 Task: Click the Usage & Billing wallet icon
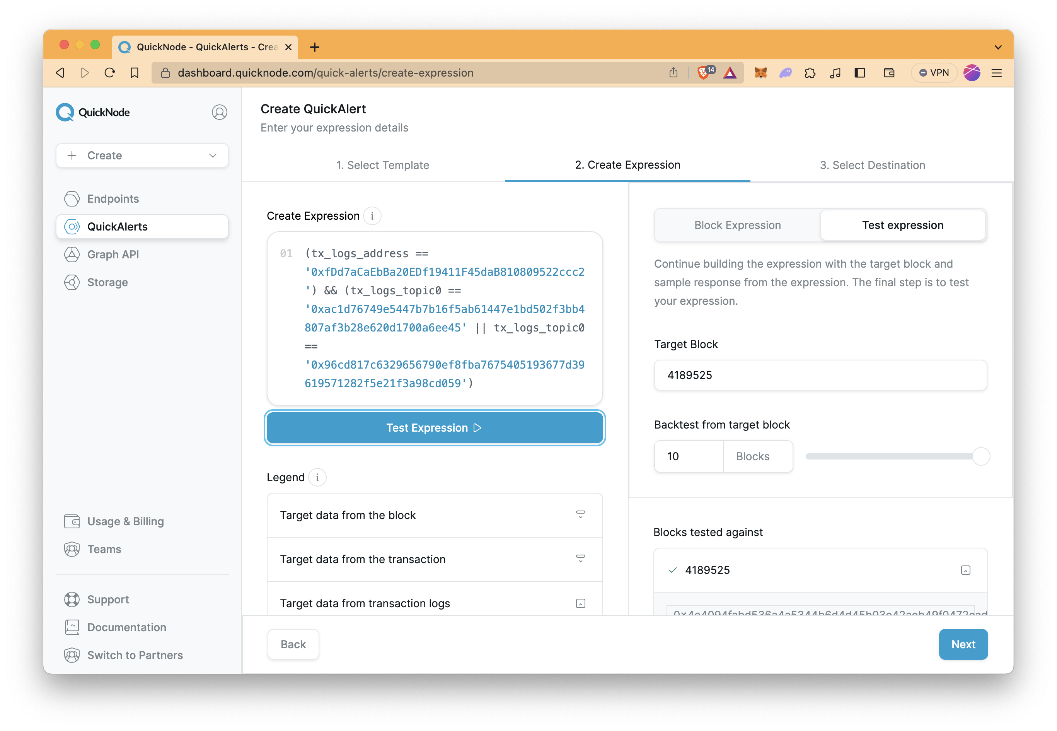[72, 521]
